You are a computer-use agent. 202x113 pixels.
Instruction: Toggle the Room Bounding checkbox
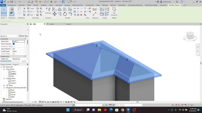point(14,44)
